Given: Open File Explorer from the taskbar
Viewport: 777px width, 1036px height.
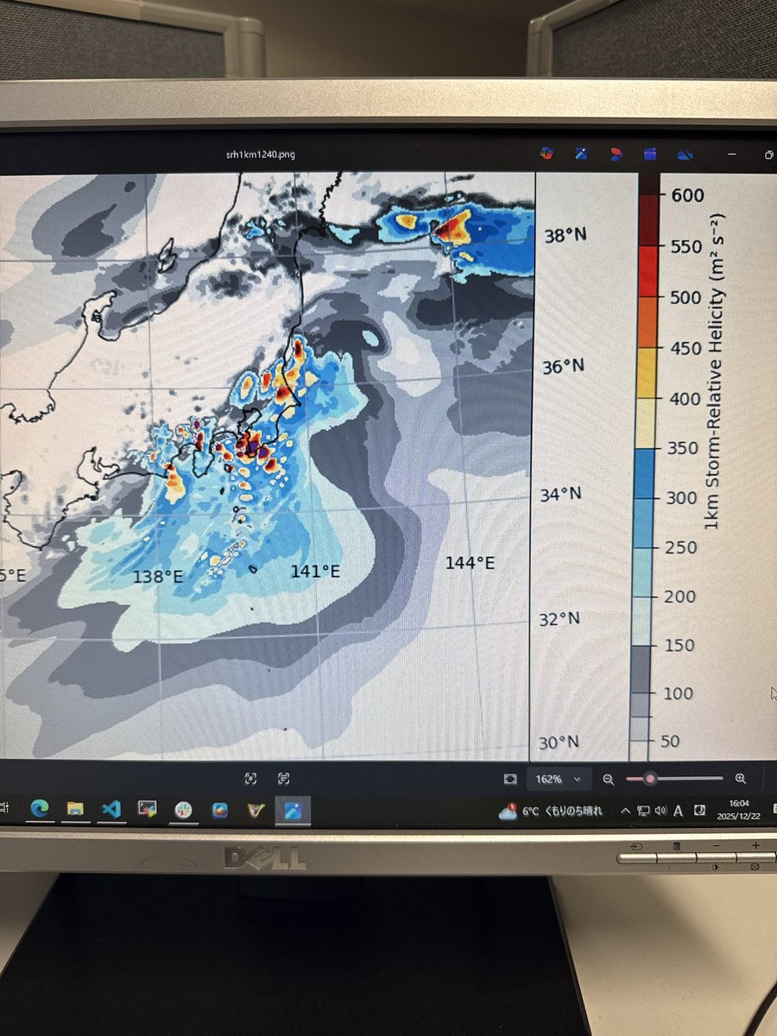Looking at the screenshot, I should tap(75, 810).
